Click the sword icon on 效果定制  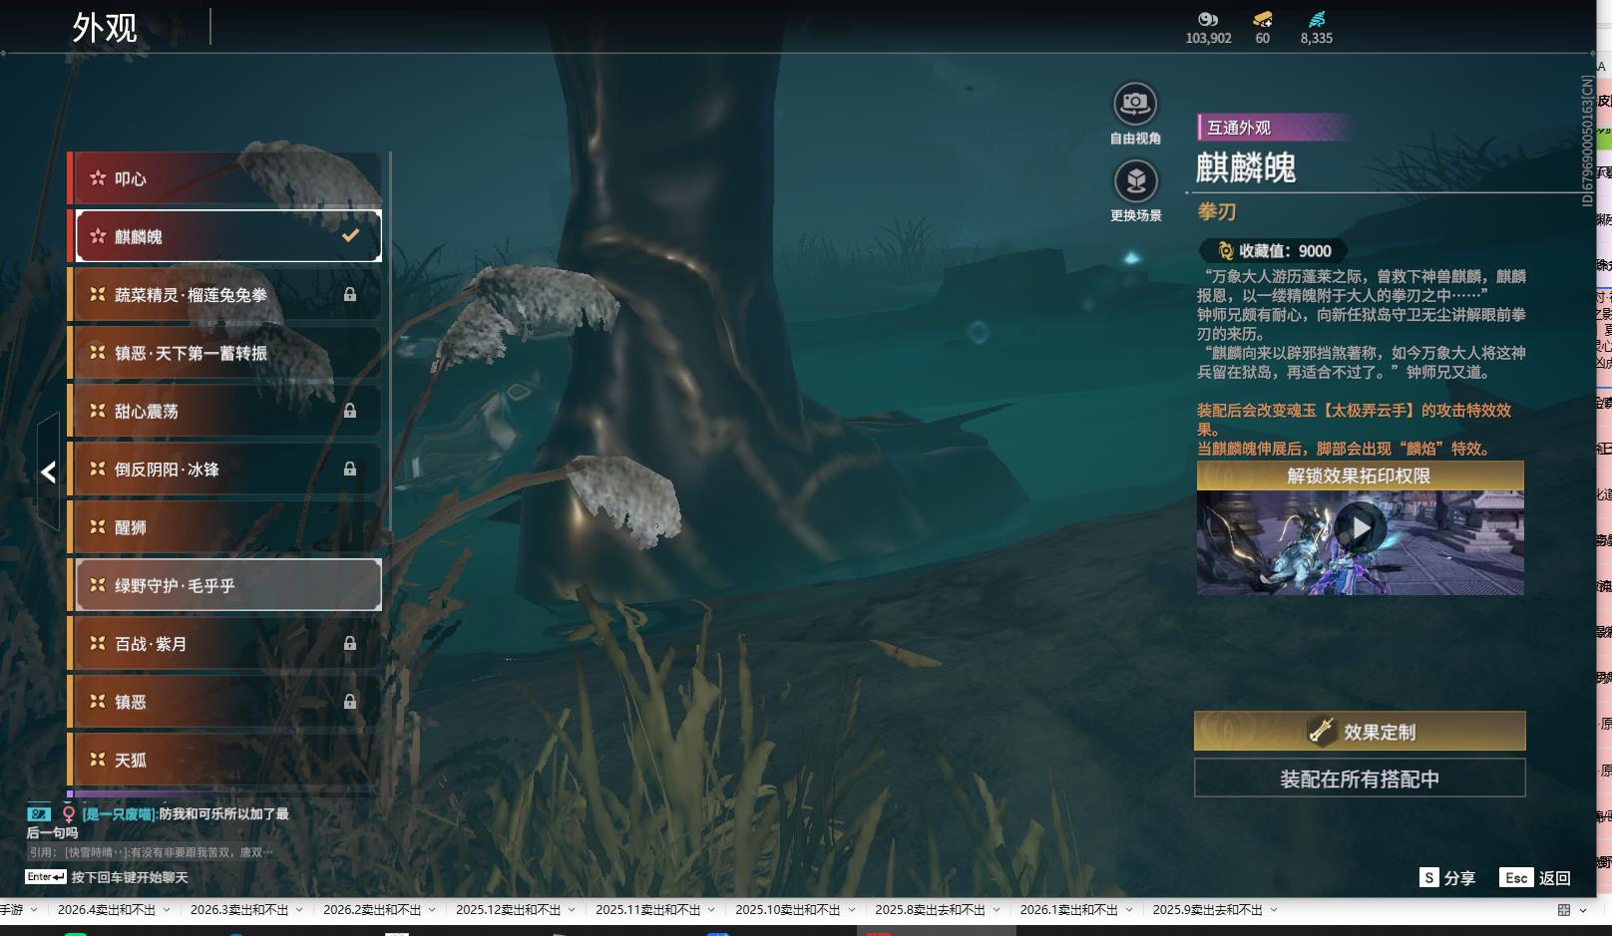(x=1322, y=731)
